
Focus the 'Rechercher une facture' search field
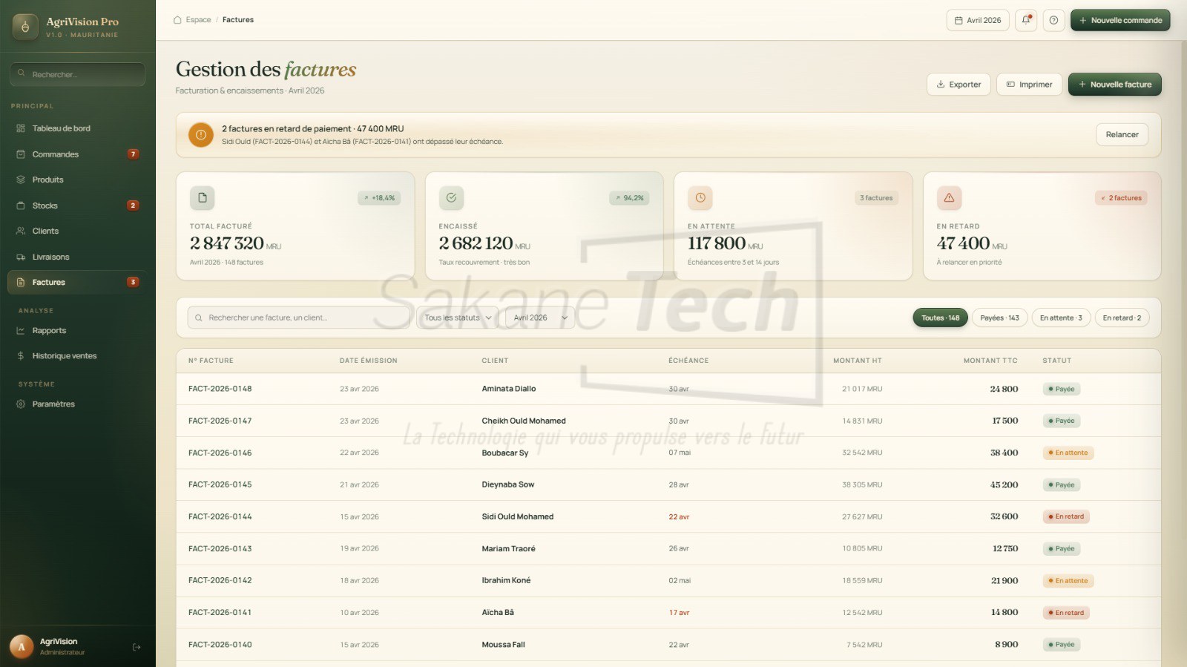point(299,318)
